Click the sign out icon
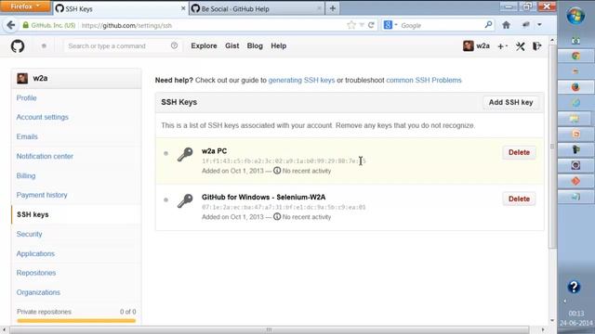This screenshot has height=334, width=595. click(537, 46)
